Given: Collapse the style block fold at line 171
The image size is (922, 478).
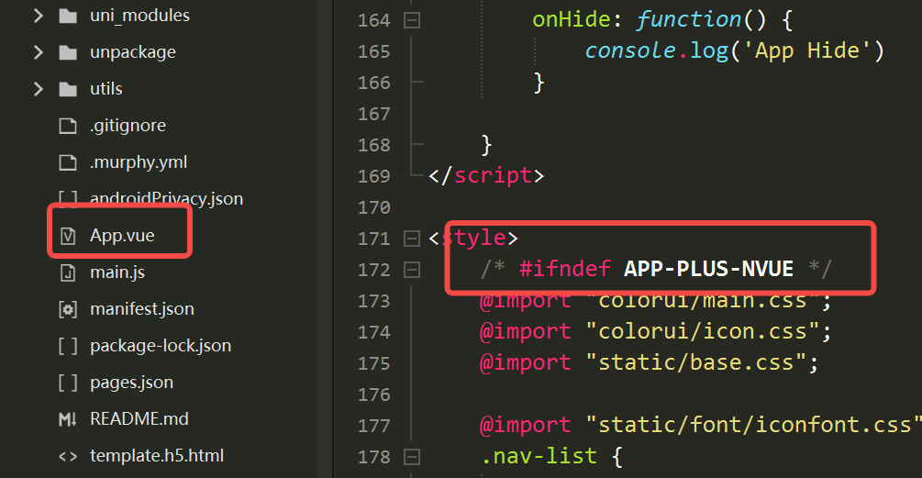Looking at the screenshot, I should click(x=412, y=239).
